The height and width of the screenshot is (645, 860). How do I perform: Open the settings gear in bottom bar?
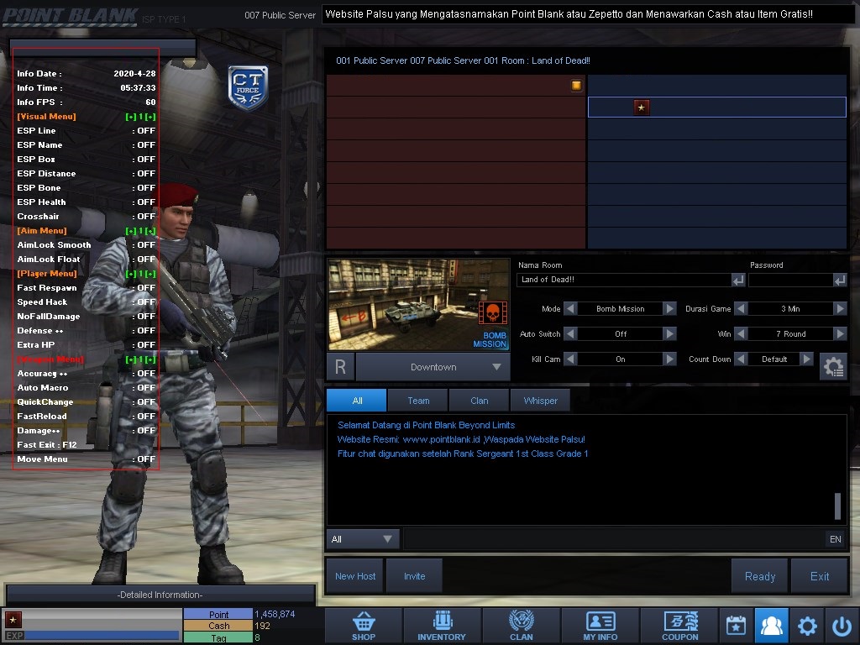[x=807, y=625]
